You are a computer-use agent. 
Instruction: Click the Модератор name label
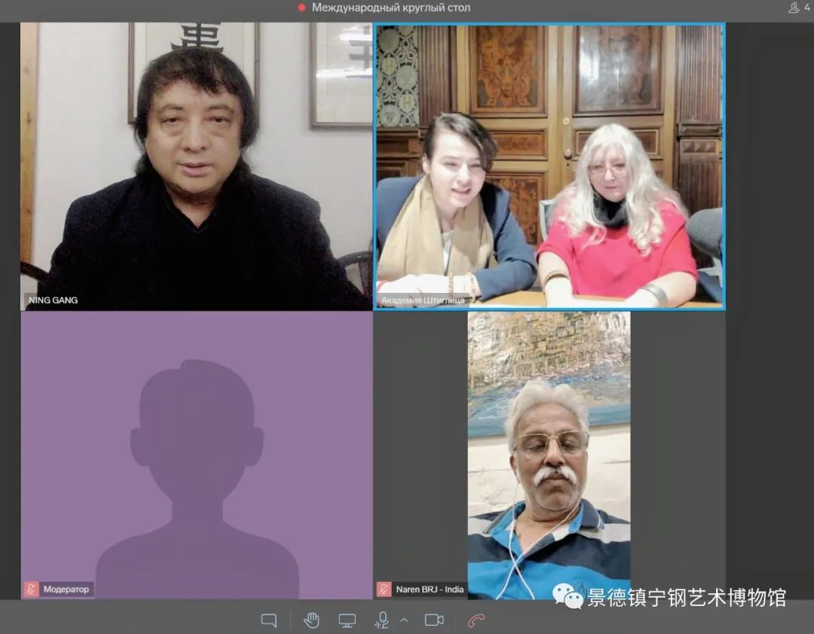pos(66,590)
